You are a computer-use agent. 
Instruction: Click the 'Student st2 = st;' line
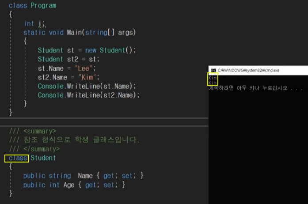coord(68,59)
